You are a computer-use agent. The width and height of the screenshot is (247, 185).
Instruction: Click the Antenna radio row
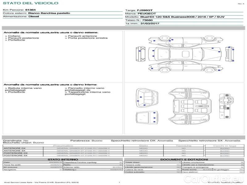click(x=93, y=167)
